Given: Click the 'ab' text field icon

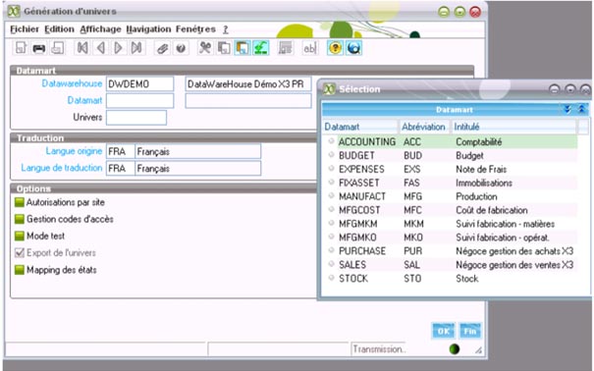Looking at the screenshot, I should 309,48.
